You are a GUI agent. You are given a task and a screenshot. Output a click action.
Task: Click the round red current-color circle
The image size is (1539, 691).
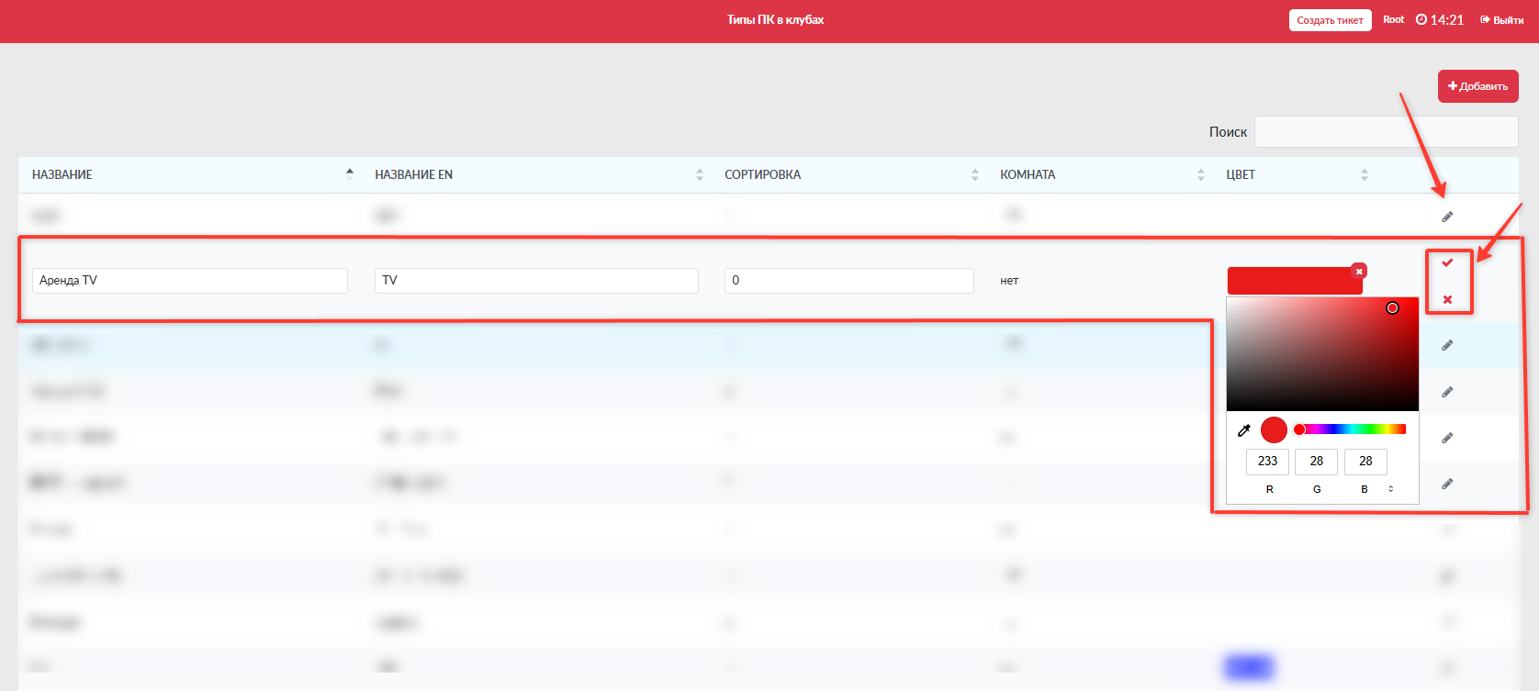click(x=1274, y=429)
